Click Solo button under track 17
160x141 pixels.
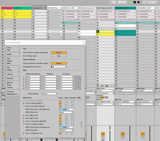pos(143,138)
